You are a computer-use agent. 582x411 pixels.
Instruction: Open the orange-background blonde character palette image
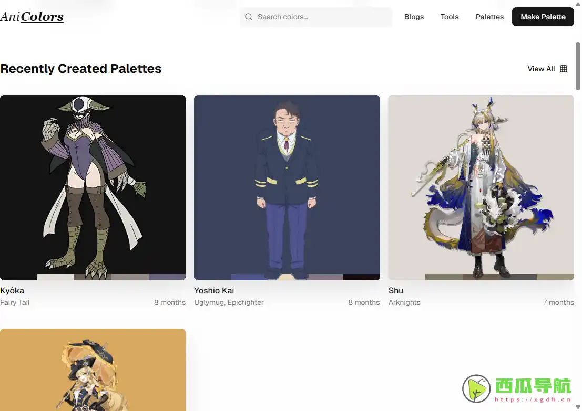point(93,370)
